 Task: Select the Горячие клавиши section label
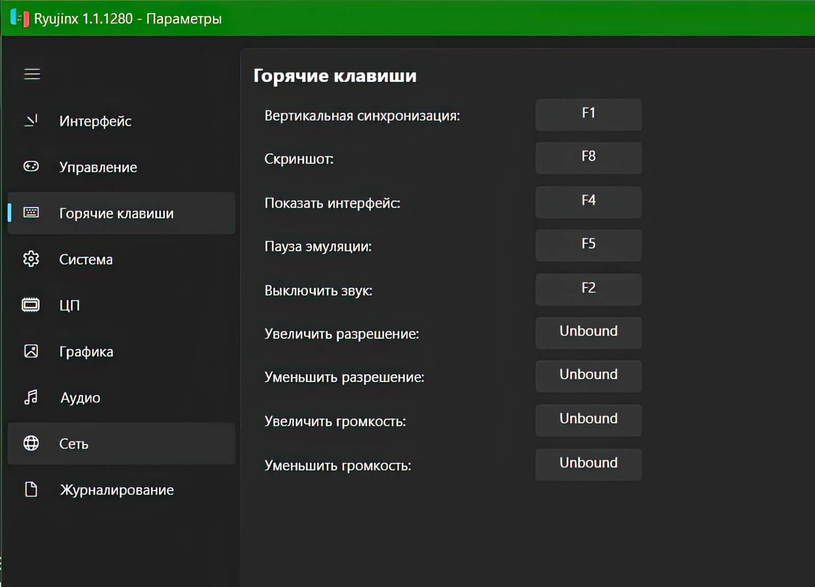116,213
